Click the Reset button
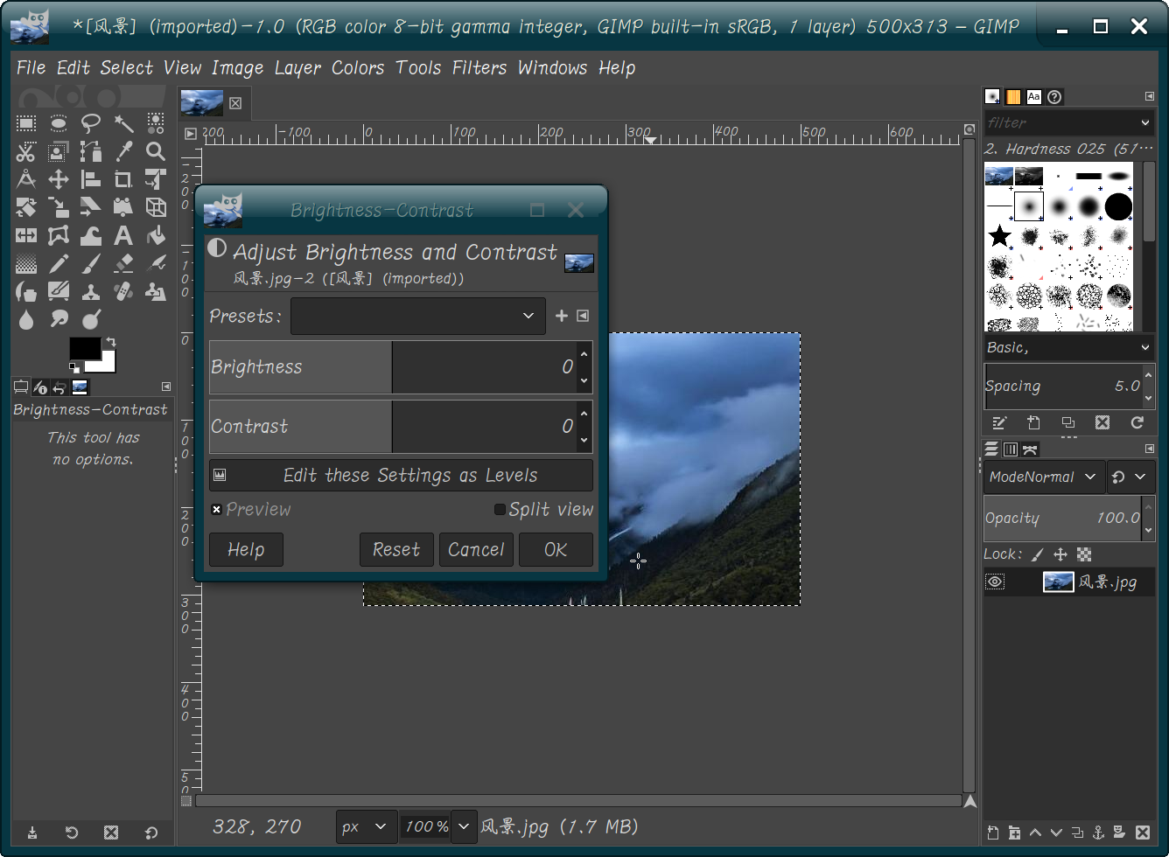Screen dimensions: 1169x857 396,549
